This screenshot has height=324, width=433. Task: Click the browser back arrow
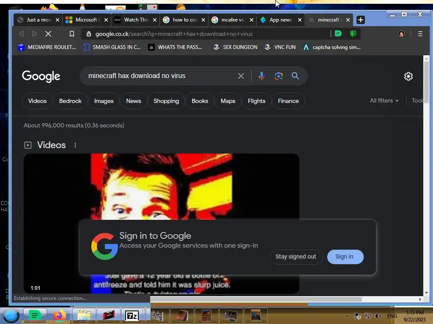21,34
